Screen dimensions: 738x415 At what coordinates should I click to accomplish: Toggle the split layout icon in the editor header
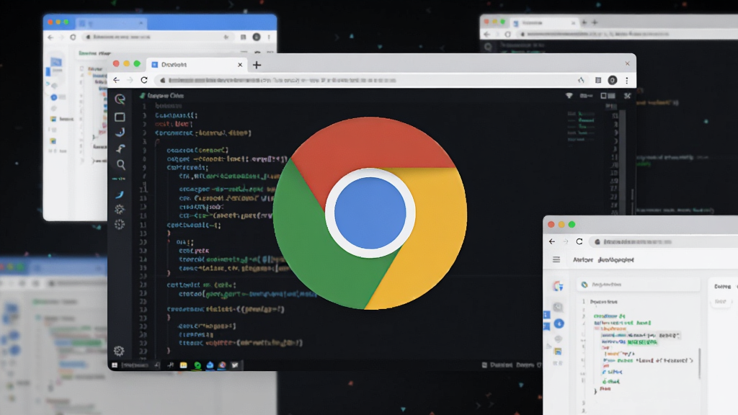tap(608, 96)
